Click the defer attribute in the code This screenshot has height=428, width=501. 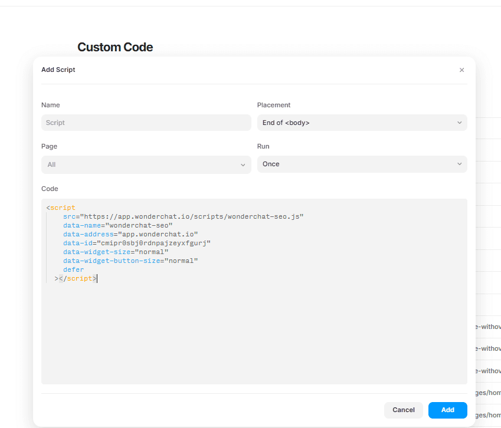[x=74, y=269]
